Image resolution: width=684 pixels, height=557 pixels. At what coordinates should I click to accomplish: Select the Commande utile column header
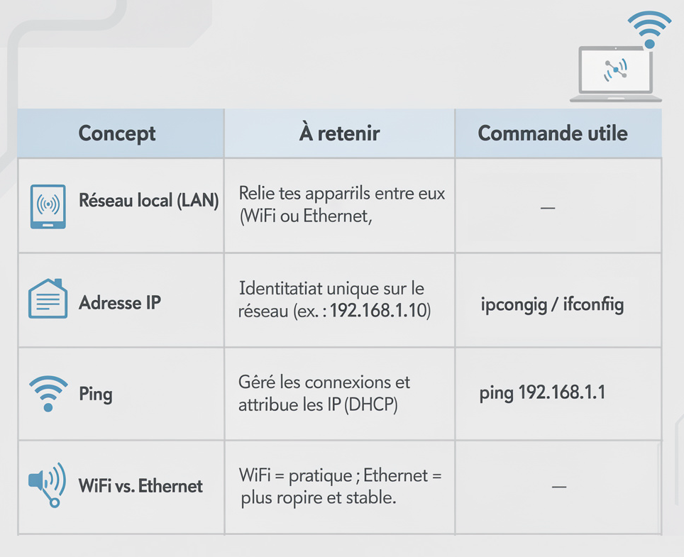[553, 133]
